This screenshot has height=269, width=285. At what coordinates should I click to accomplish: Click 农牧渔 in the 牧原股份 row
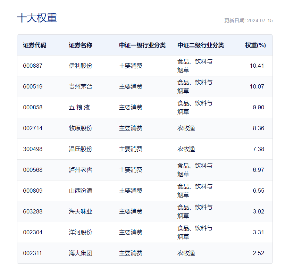click(186, 128)
